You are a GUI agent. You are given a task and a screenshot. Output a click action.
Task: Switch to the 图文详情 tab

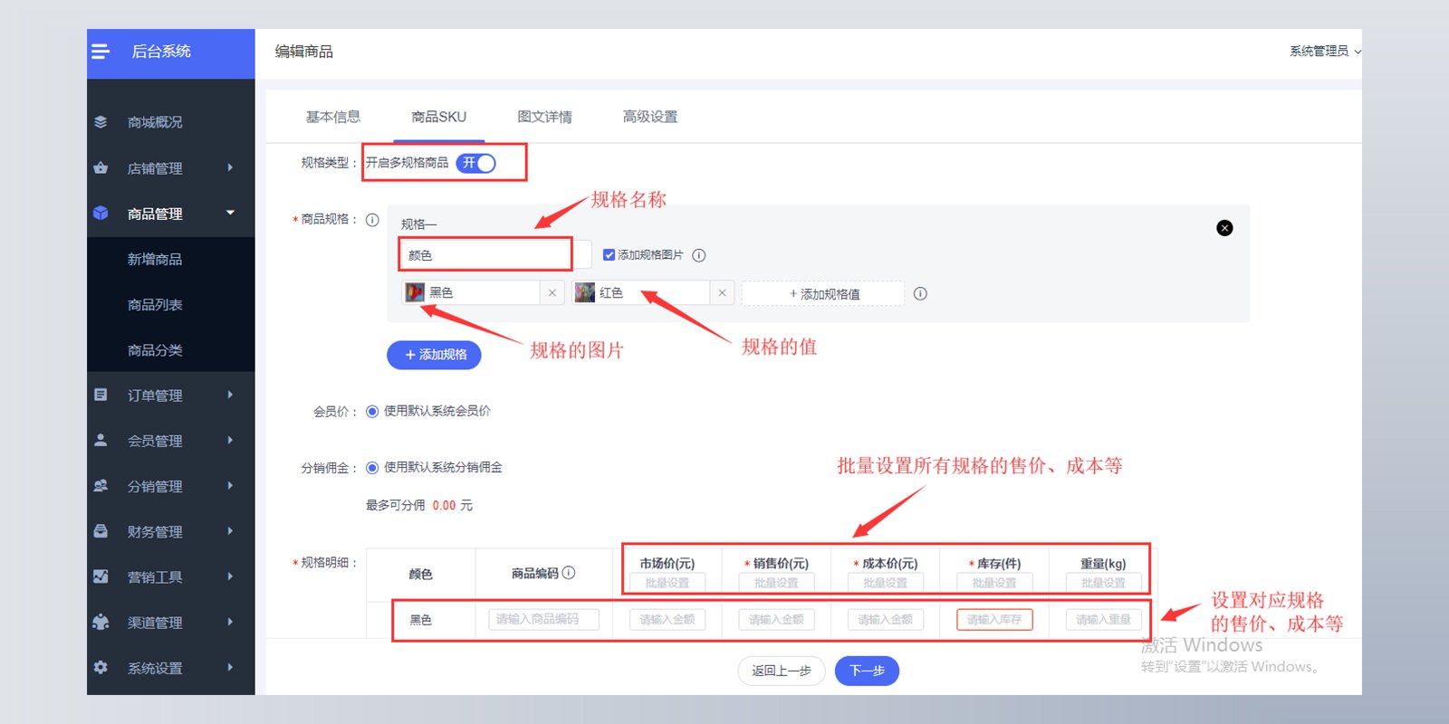[x=544, y=117]
